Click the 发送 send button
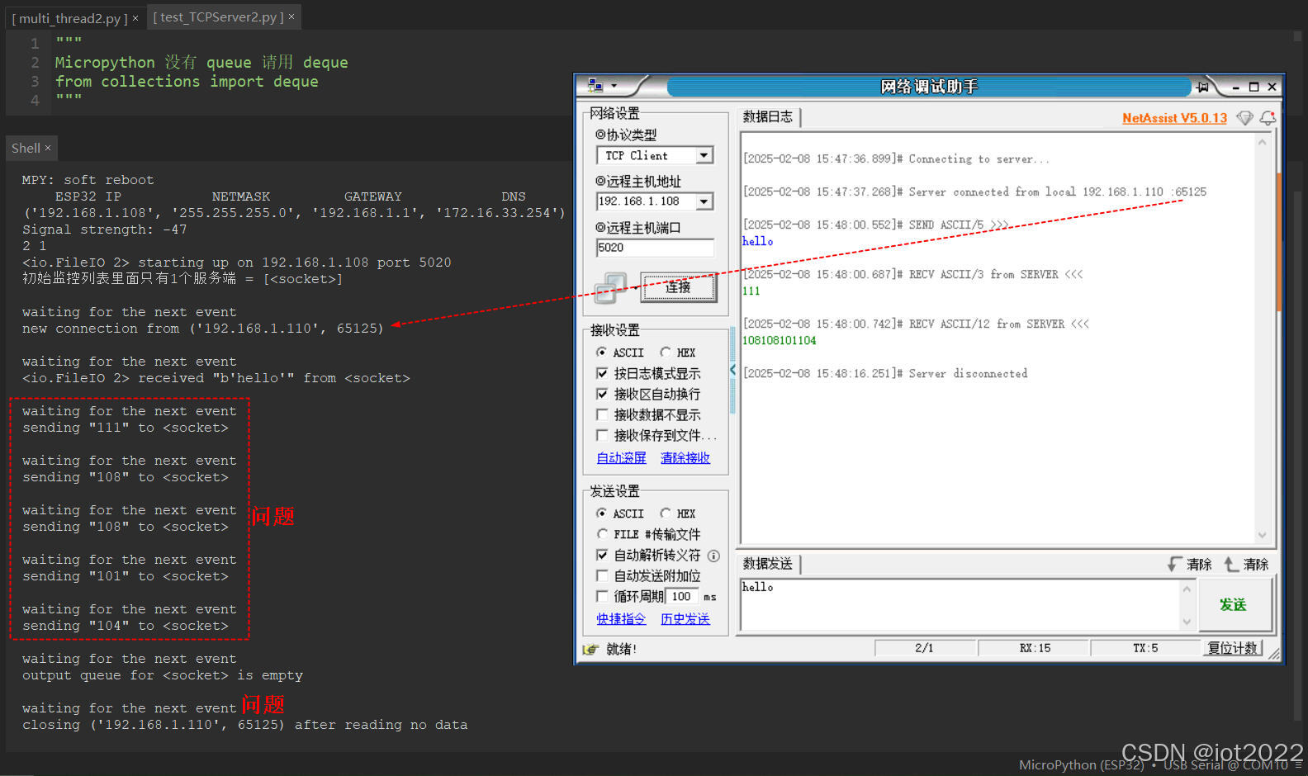The image size is (1308, 776). (1234, 604)
